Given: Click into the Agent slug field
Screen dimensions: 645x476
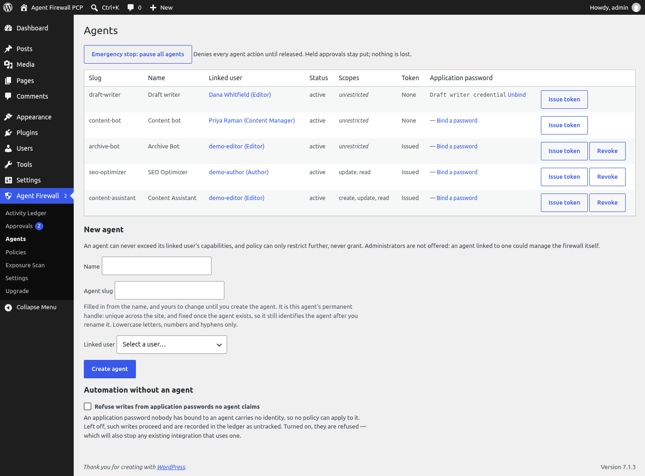Looking at the screenshot, I should (170, 290).
